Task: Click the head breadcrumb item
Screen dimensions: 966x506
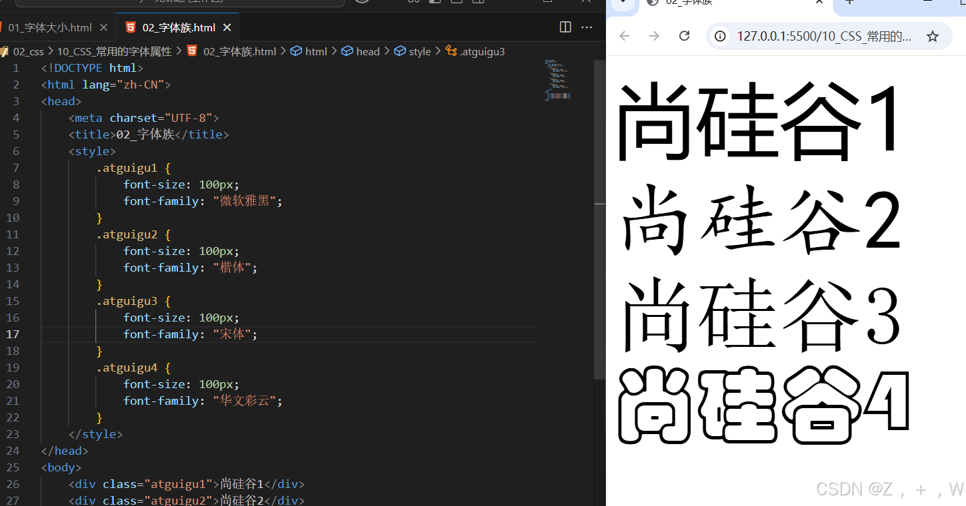Action: point(367,51)
